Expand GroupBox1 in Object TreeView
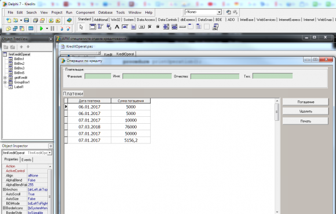 pos(5,82)
